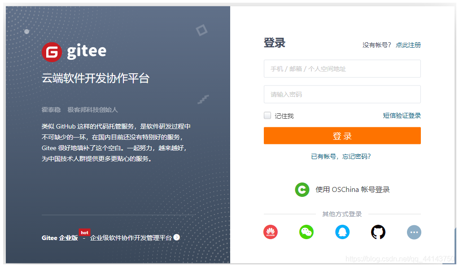Image resolution: width=459 pixels, height=267 pixels.
Task: Show more login methods ellipsis icon
Action: pos(414,232)
